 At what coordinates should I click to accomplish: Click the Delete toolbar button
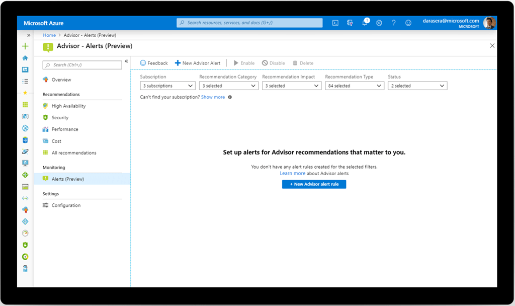(303, 63)
